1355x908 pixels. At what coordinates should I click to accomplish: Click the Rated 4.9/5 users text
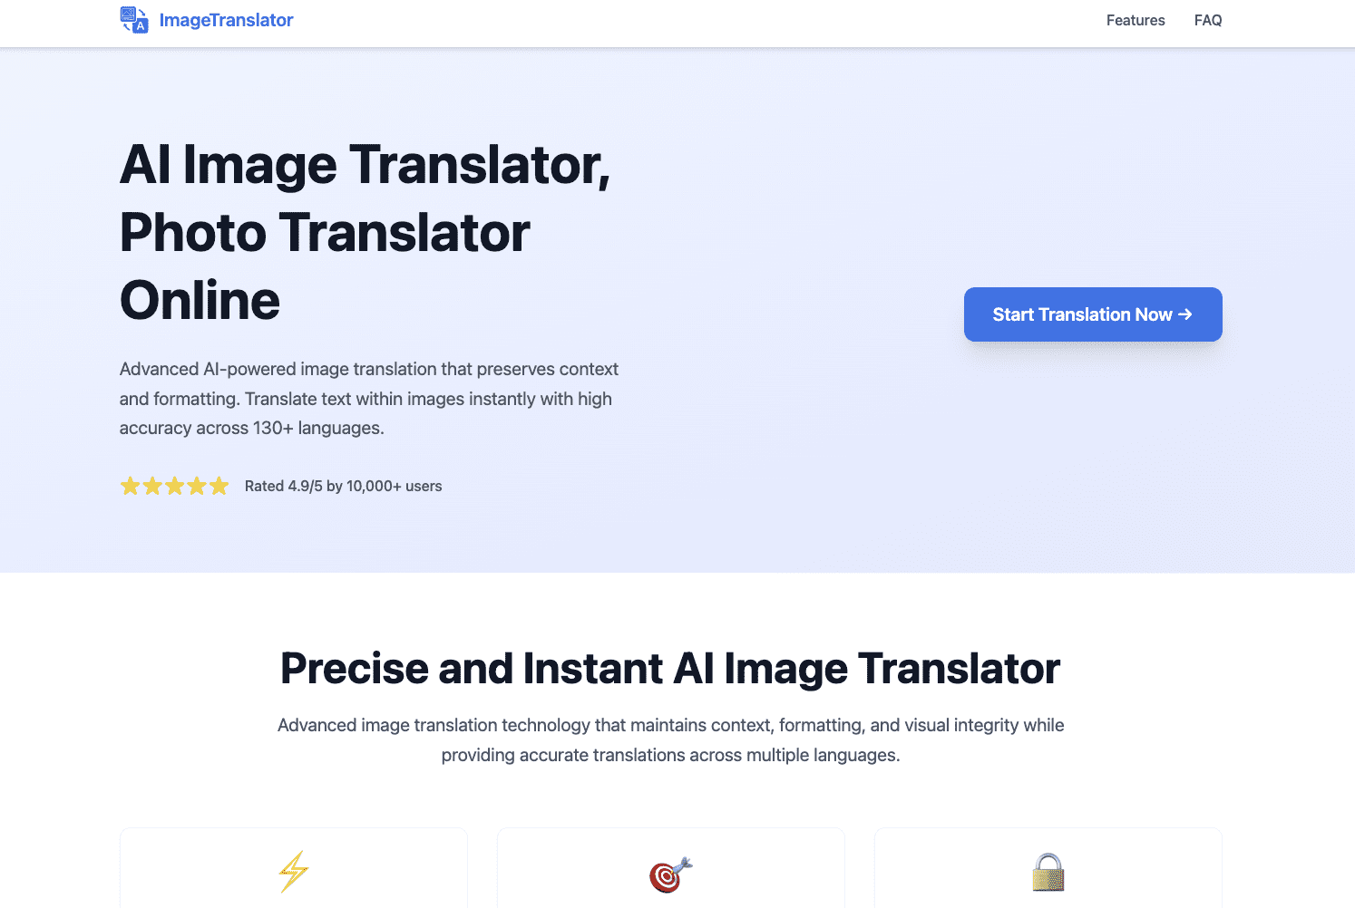pyautogui.click(x=343, y=486)
